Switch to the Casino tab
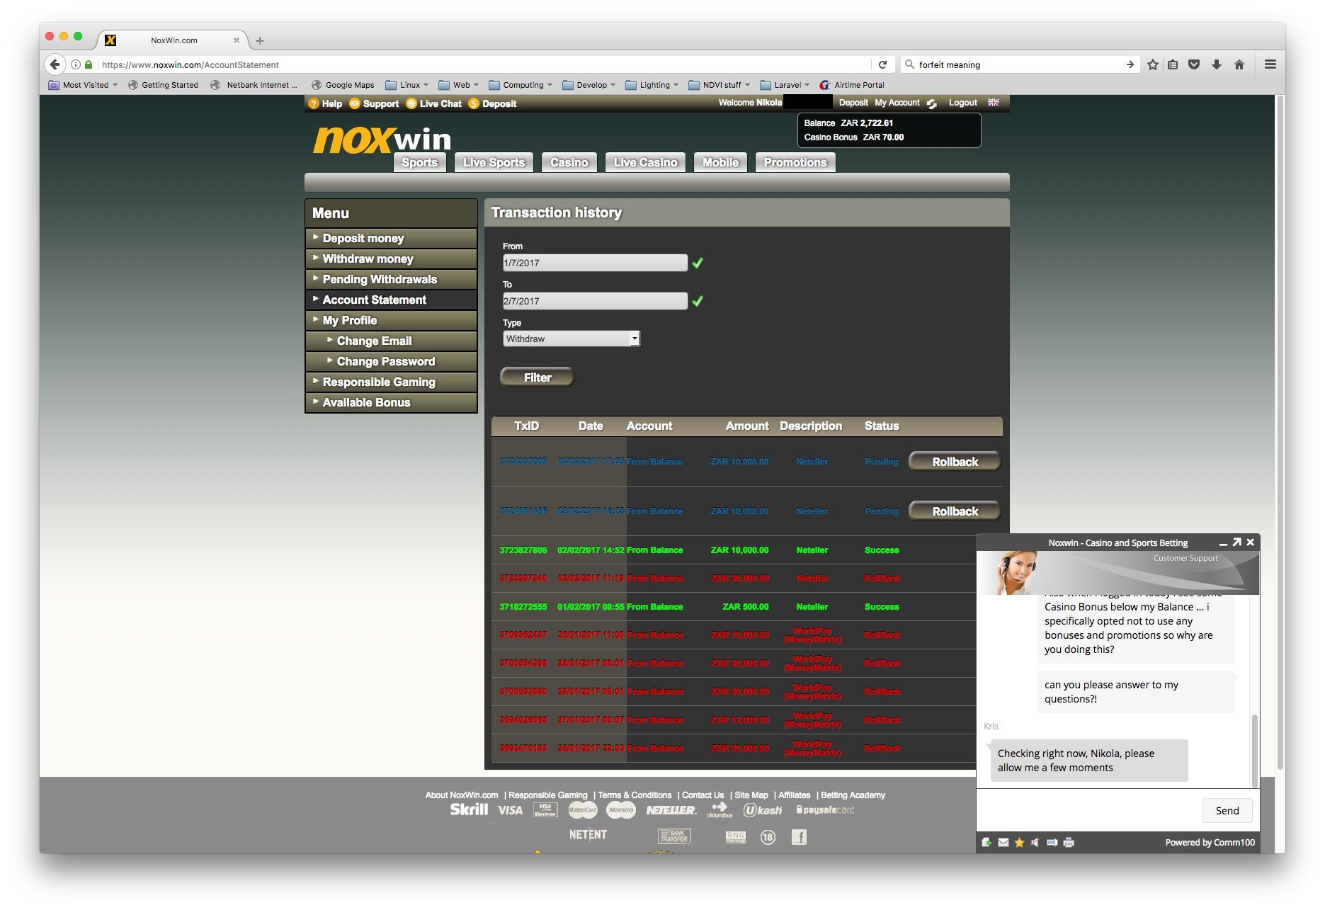Viewport: 1325px width, 910px height. (x=569, y=162)
